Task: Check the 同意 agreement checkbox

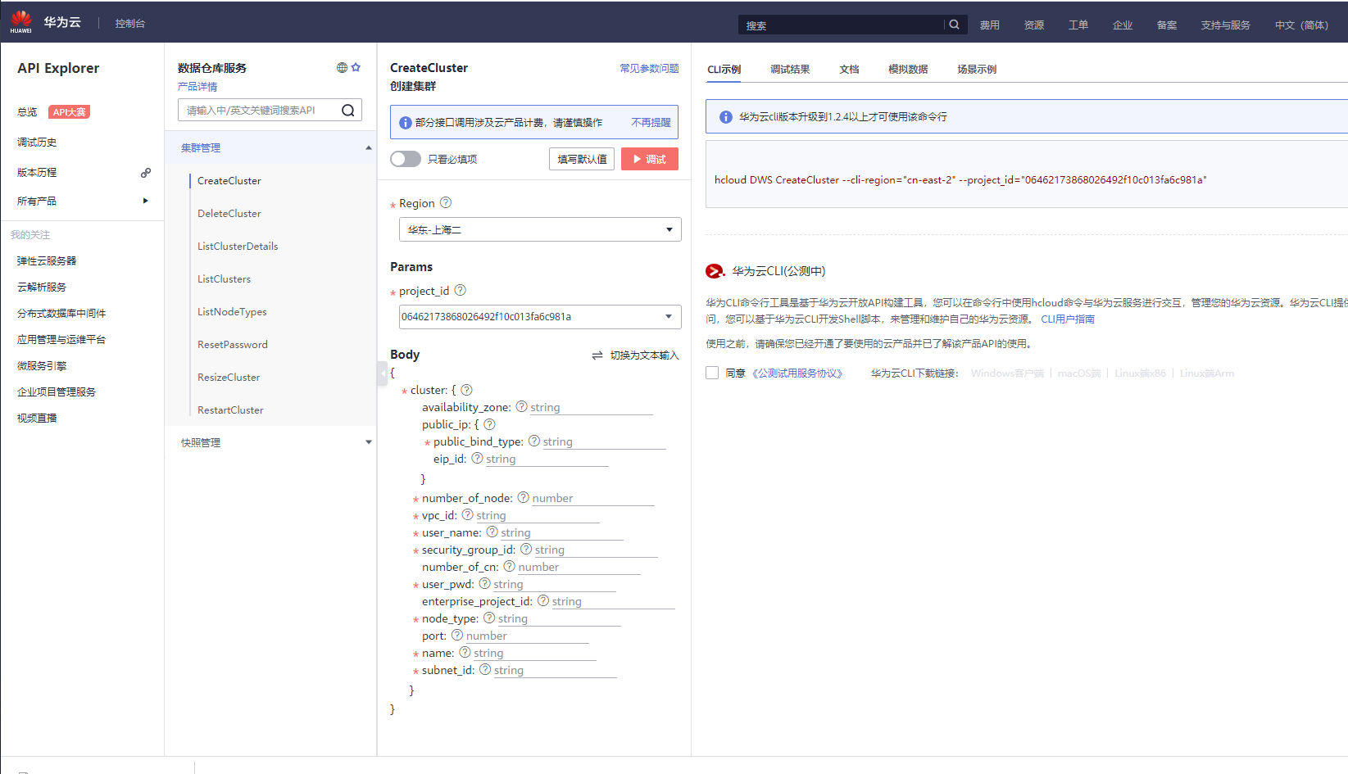Action: [712, 373]
